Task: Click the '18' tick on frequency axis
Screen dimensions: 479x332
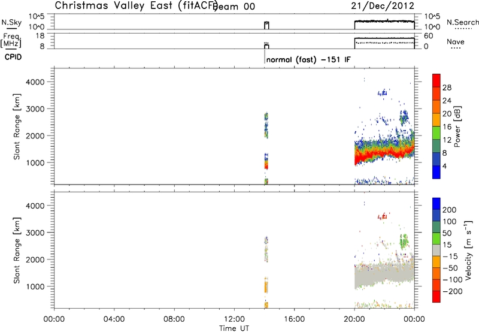Action: click(x=41, y=36)
